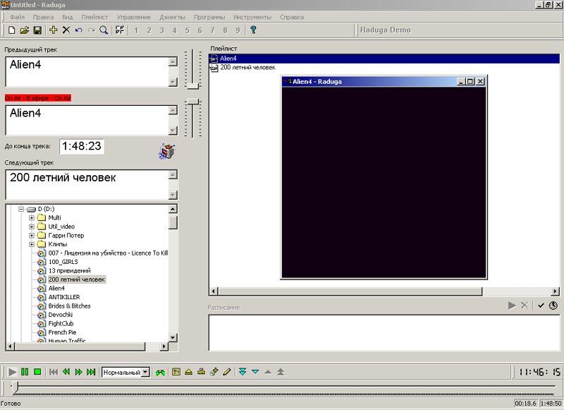Viewport: 564px width, 410px height.
Task: Select 200 летний человек in the playlist
Action: 248,67
